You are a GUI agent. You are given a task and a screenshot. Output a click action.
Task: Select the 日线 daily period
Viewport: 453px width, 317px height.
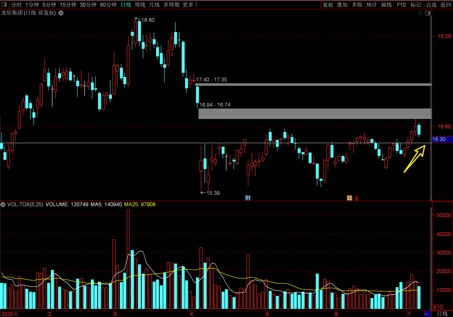pyautogui.click(x=126, y=5)
